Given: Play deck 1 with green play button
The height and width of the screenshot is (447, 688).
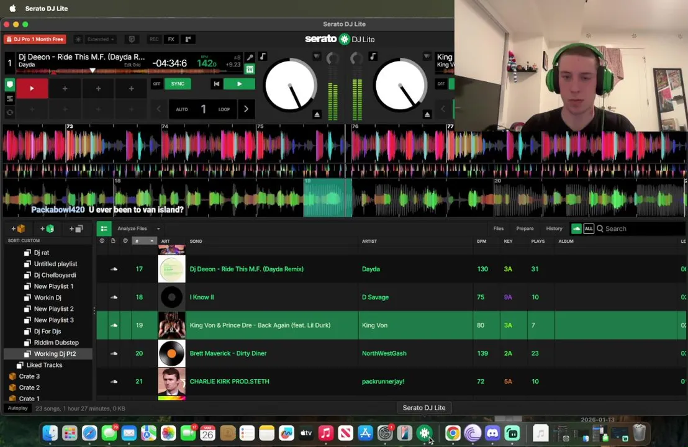Looking at the screenshot, I should pos(239,84).
